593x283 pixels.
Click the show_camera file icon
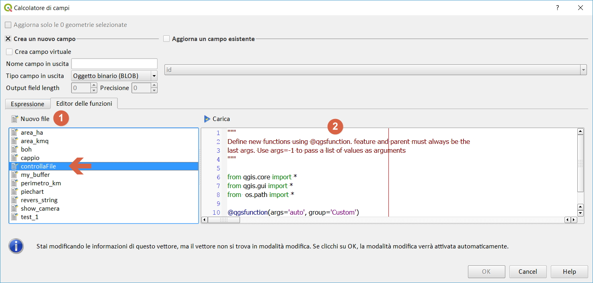click(x=15, y=209)
